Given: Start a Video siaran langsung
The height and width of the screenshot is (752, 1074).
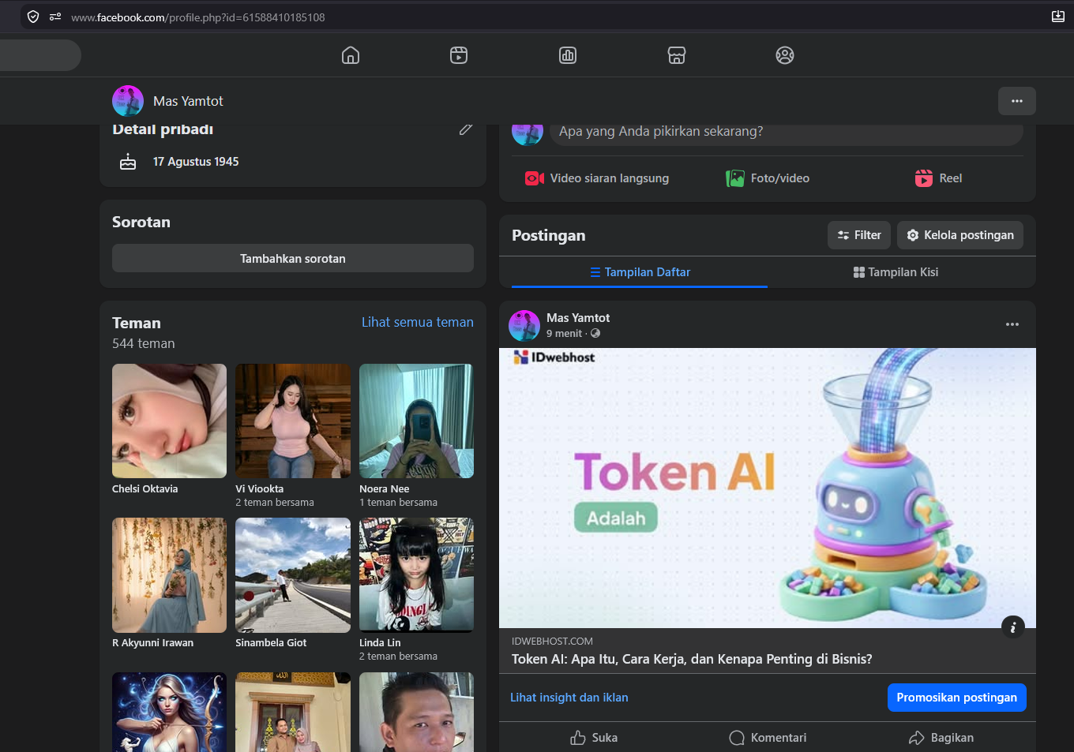Looking at the screenshot, I should (597, 178).
